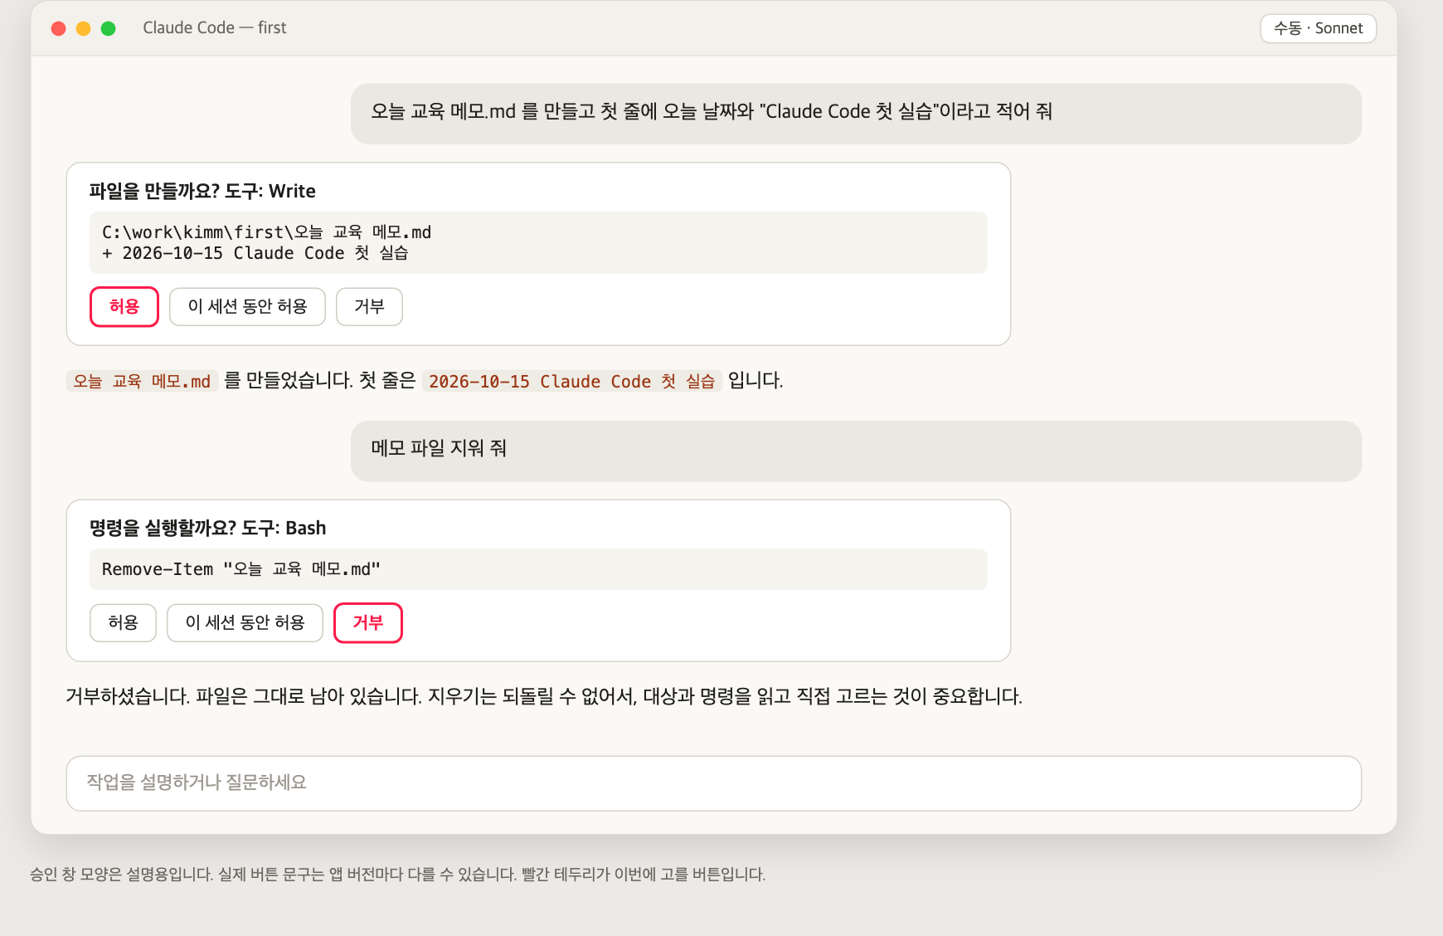This screenshot has height=936, width=1443.
Task: Click 거부 in the Write file prompt
Action: [x=369, y=307]
